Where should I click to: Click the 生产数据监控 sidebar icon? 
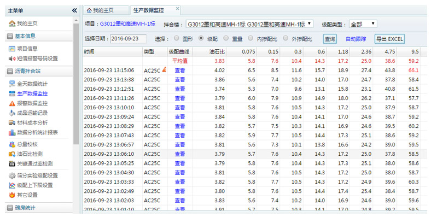click(x=12, y=93)
